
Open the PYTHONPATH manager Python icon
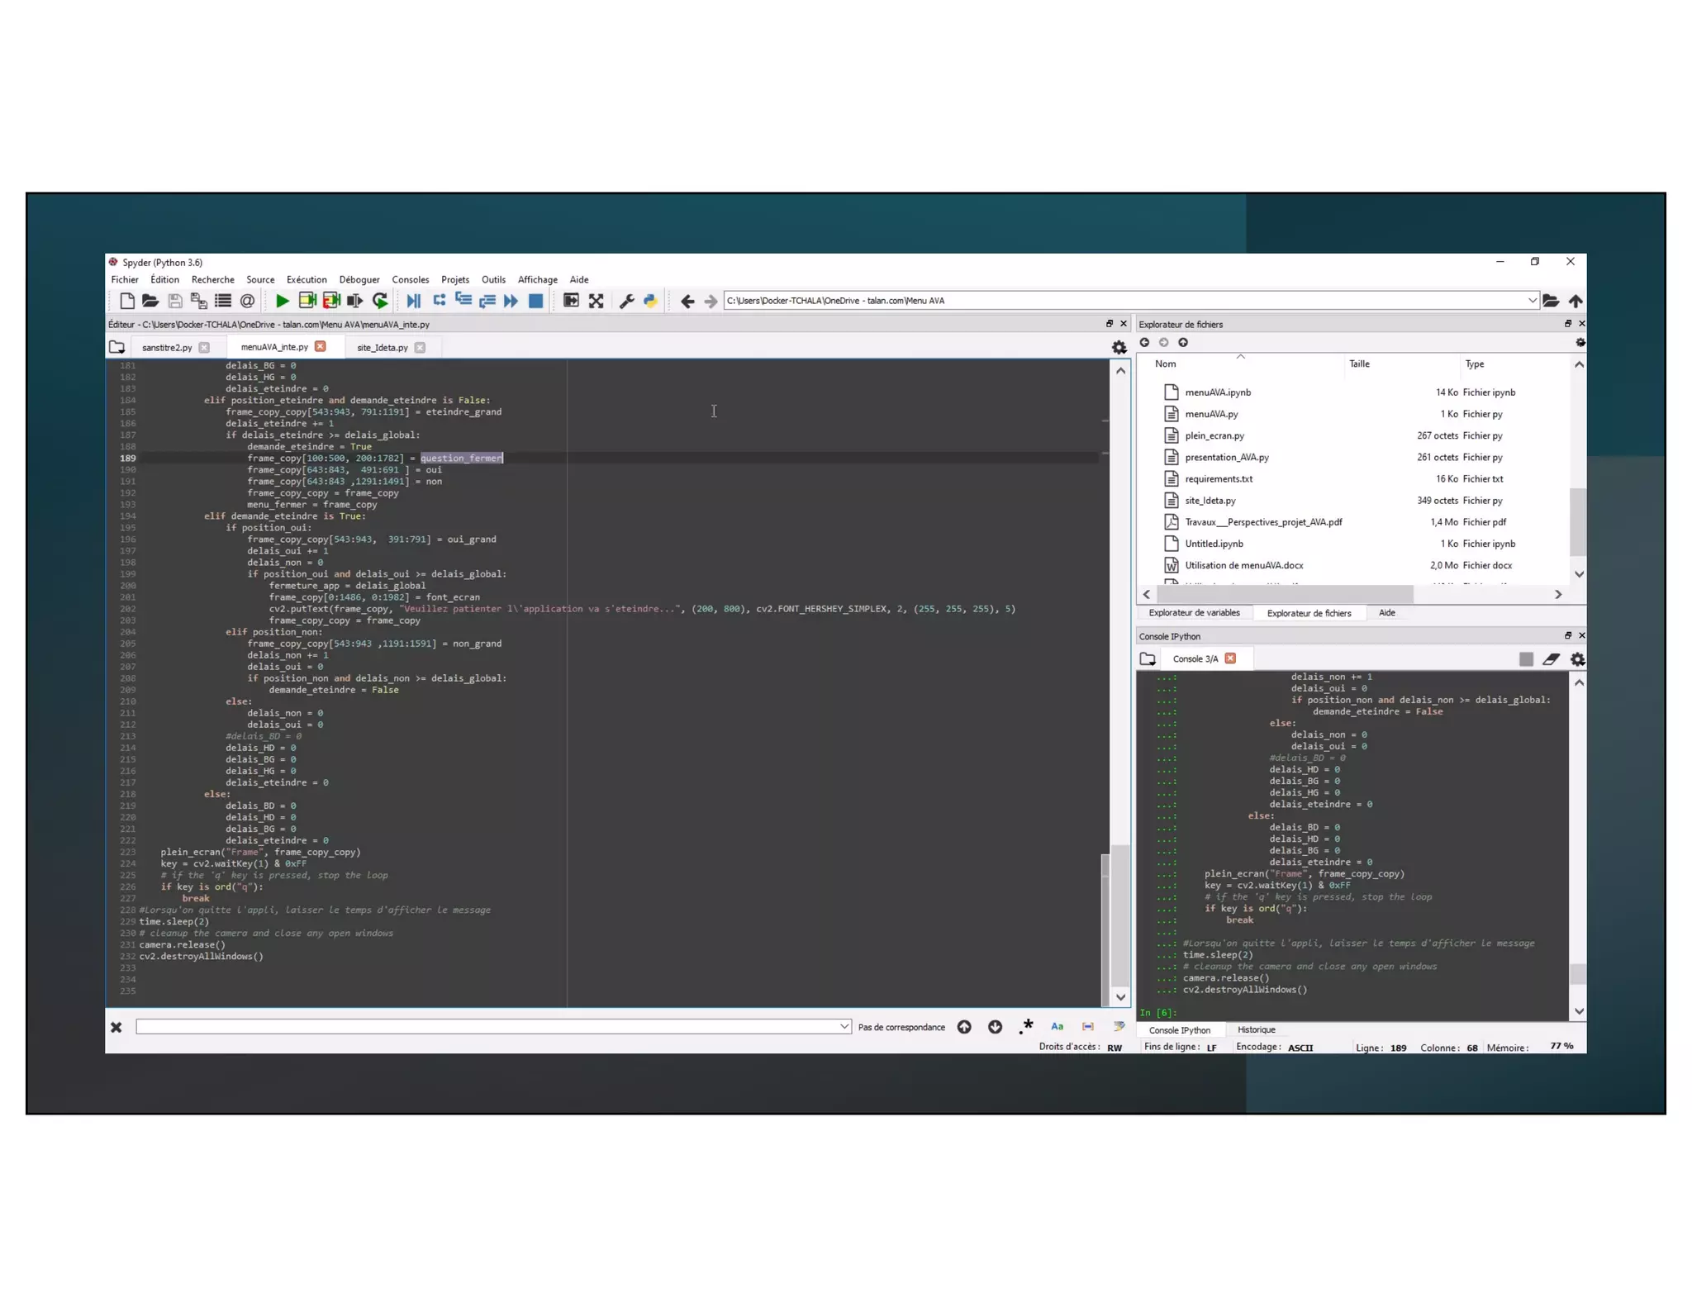[x=650, y=301]
